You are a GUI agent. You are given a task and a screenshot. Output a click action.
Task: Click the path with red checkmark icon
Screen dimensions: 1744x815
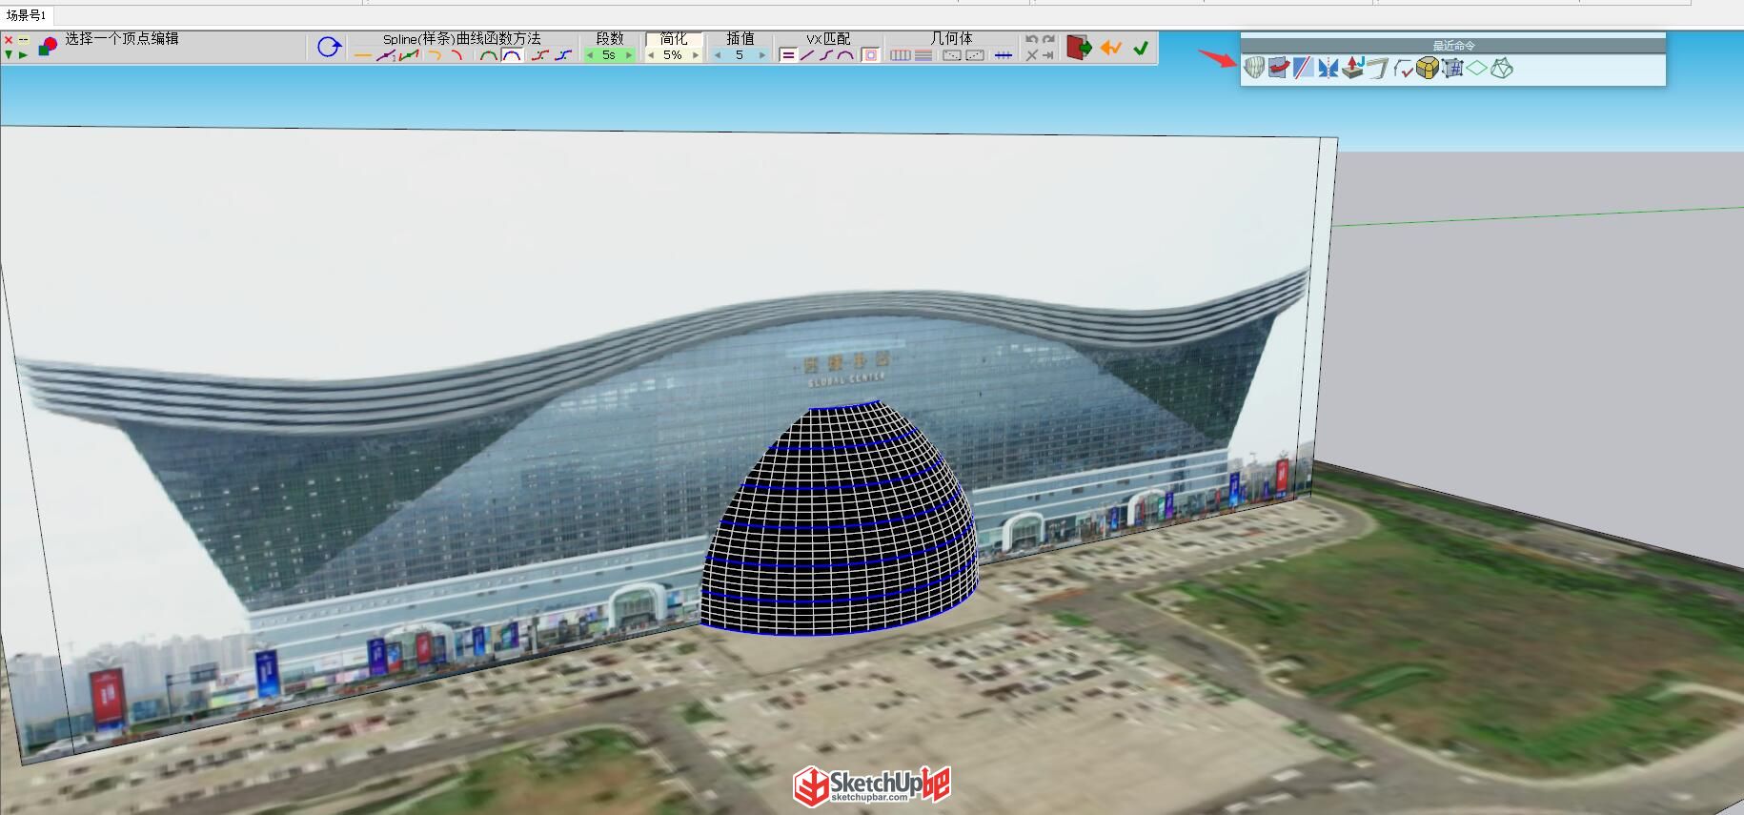pos(1404,69)
